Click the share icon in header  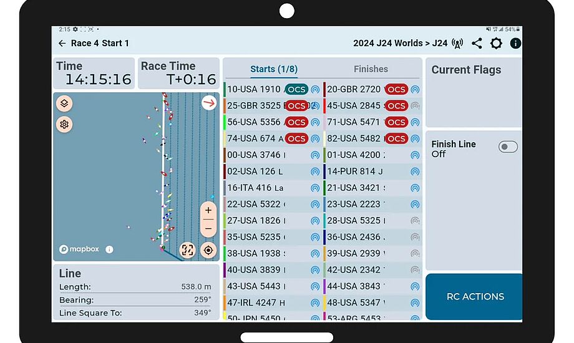(x=477, y=43)
